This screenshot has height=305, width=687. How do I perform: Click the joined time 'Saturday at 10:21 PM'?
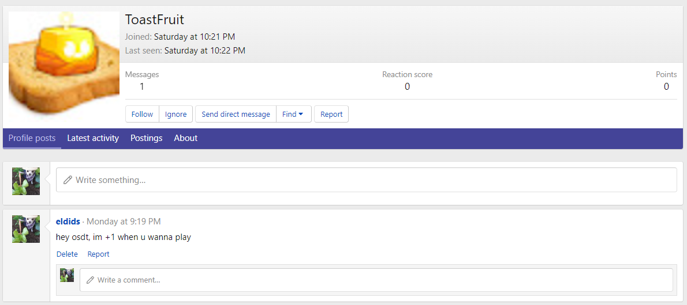point(195,37)
